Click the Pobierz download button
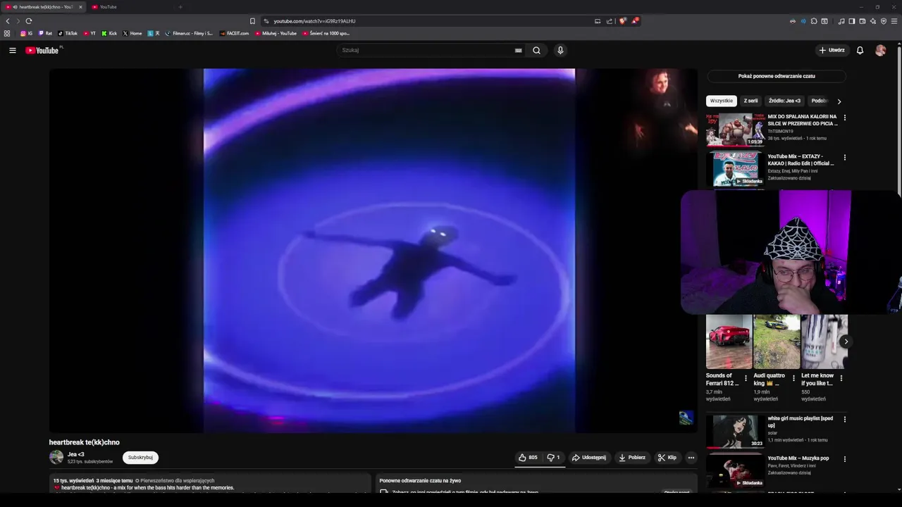This screenshot has height=507, width=902. click(632, 458)
